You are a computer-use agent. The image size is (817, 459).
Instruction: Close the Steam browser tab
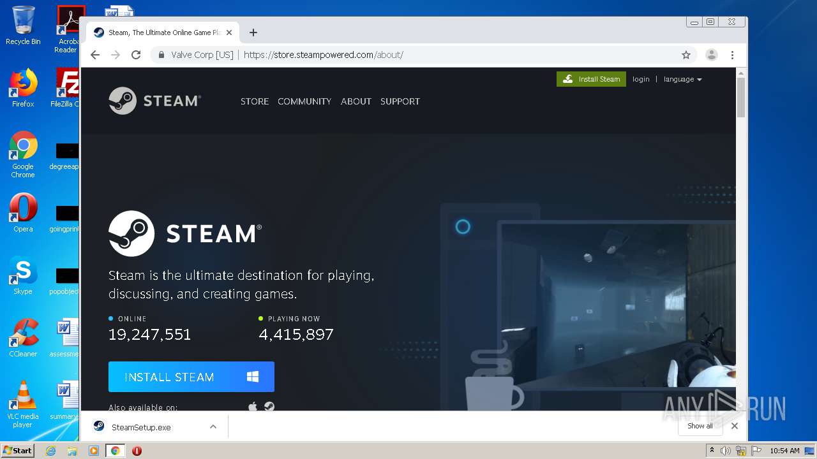229,33
